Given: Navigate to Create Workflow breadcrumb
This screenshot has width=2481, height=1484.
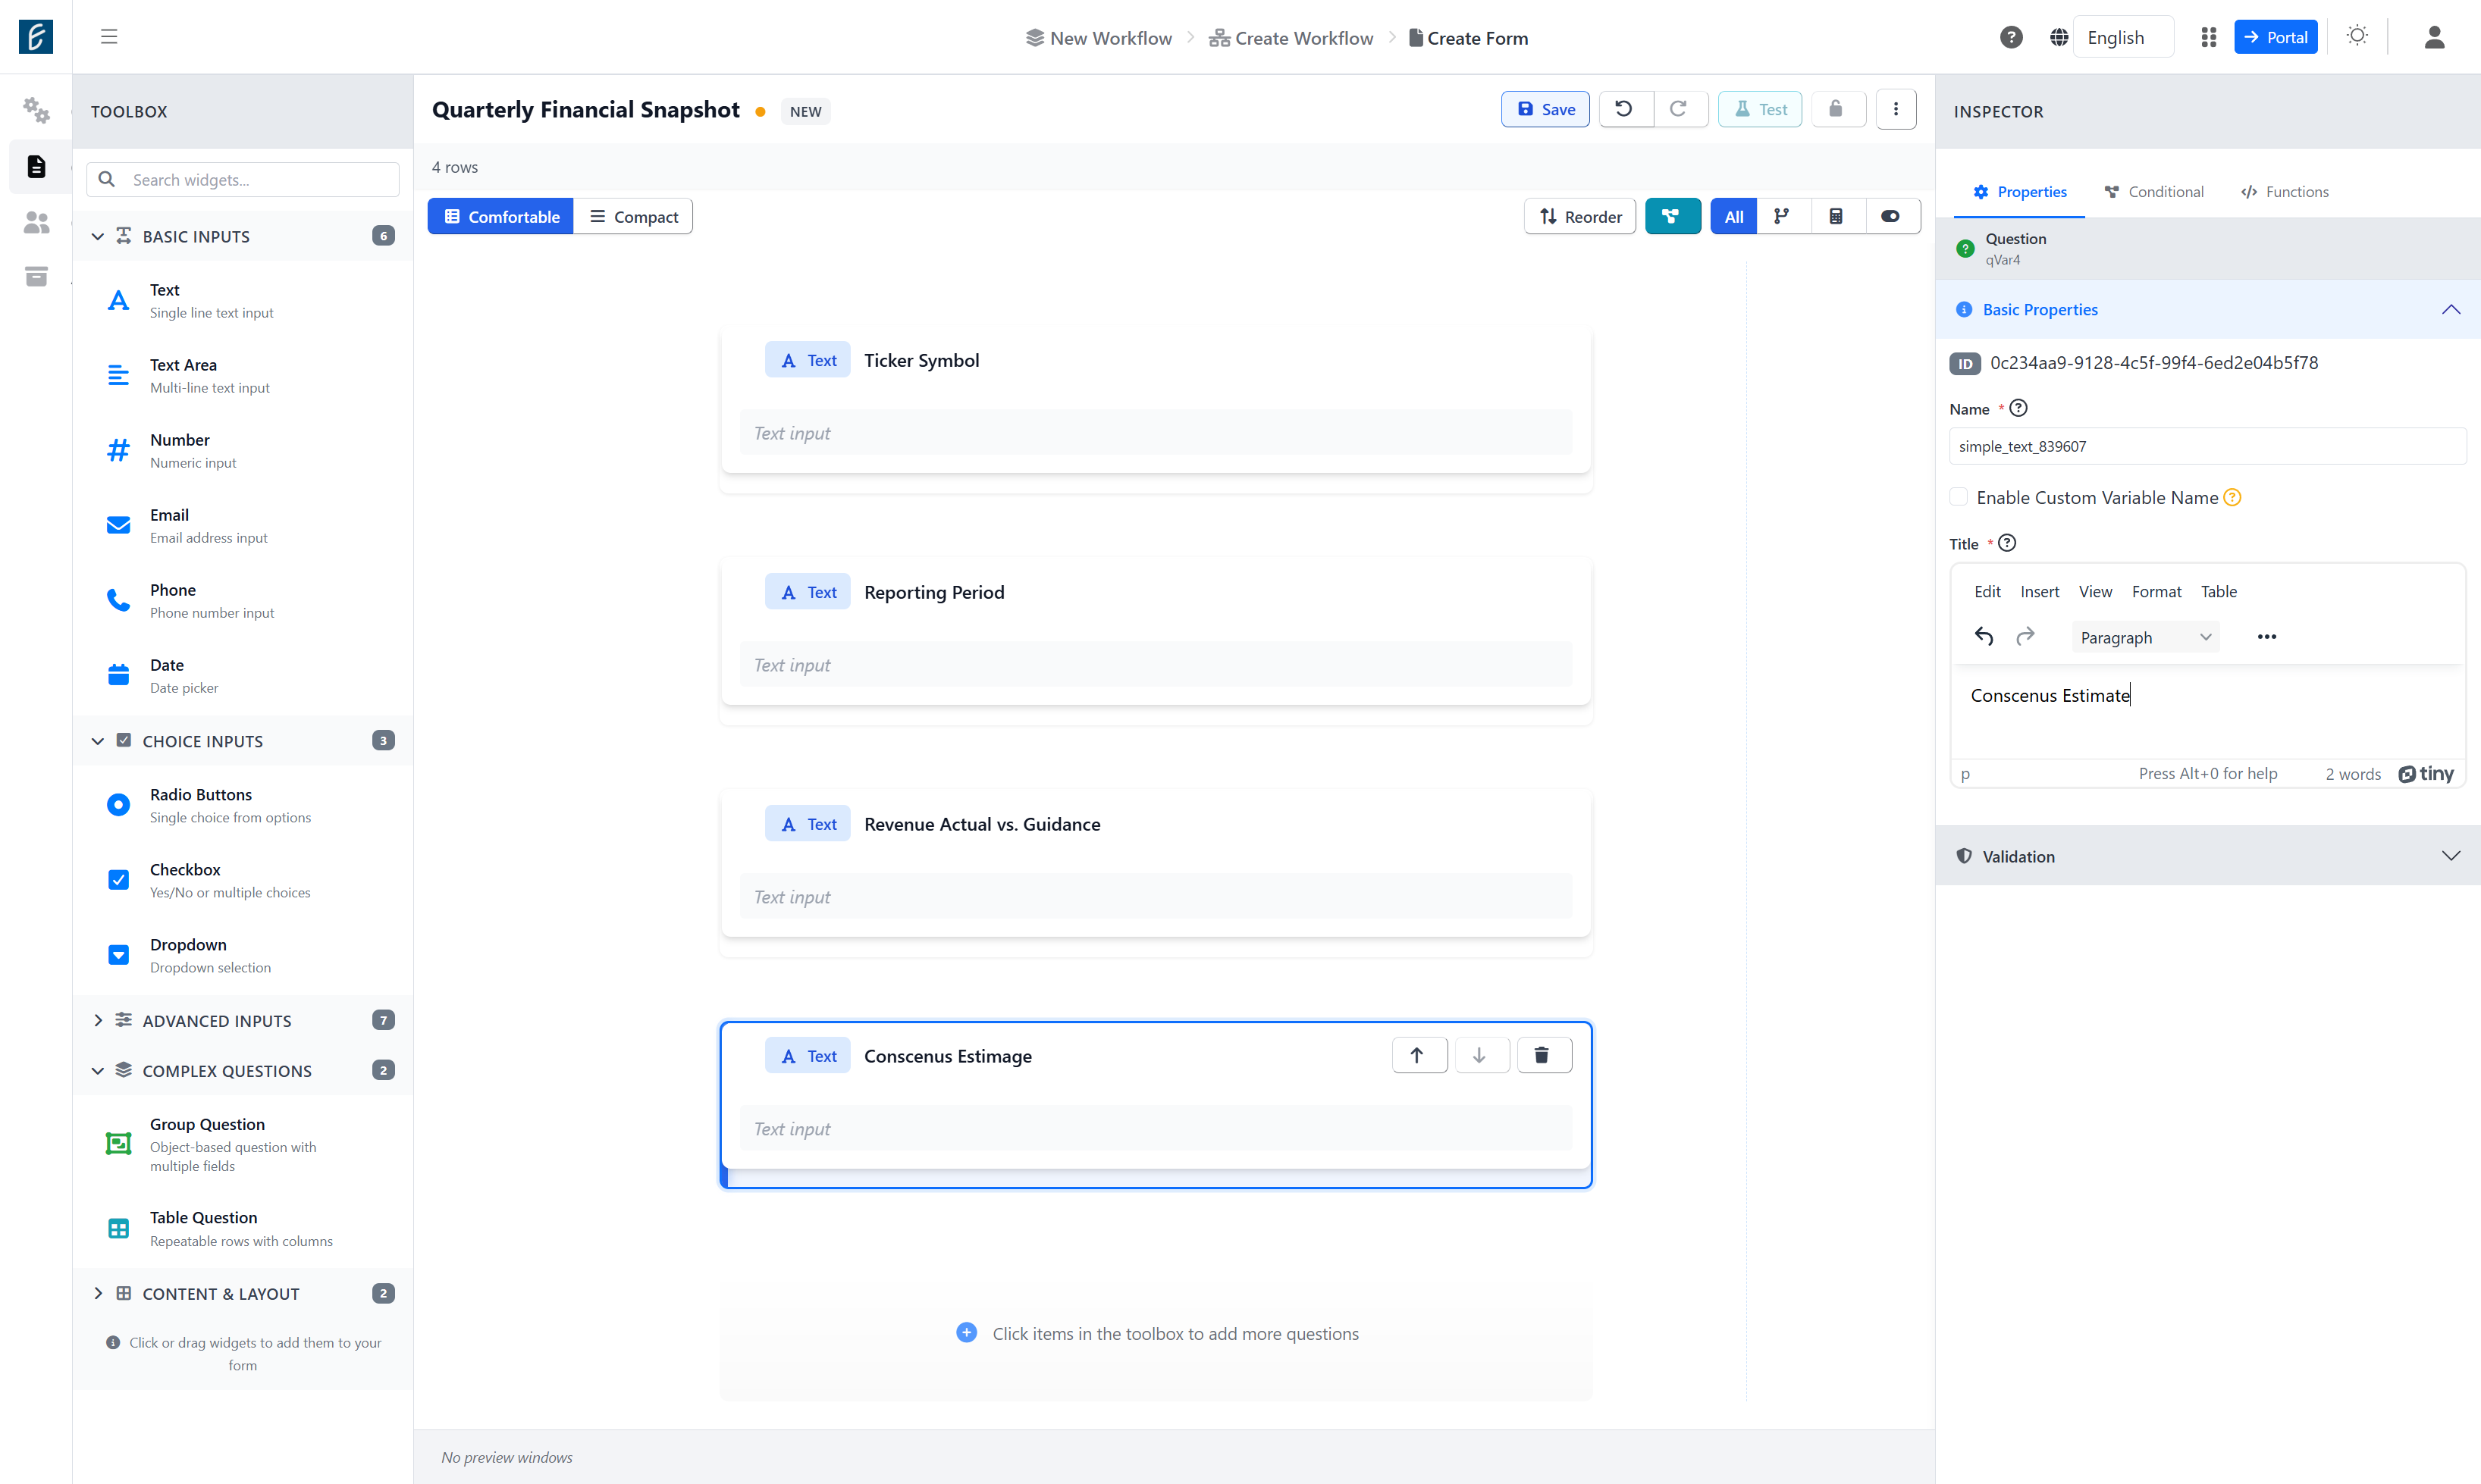Looking at the screenshot, I should pos(1291,38).
